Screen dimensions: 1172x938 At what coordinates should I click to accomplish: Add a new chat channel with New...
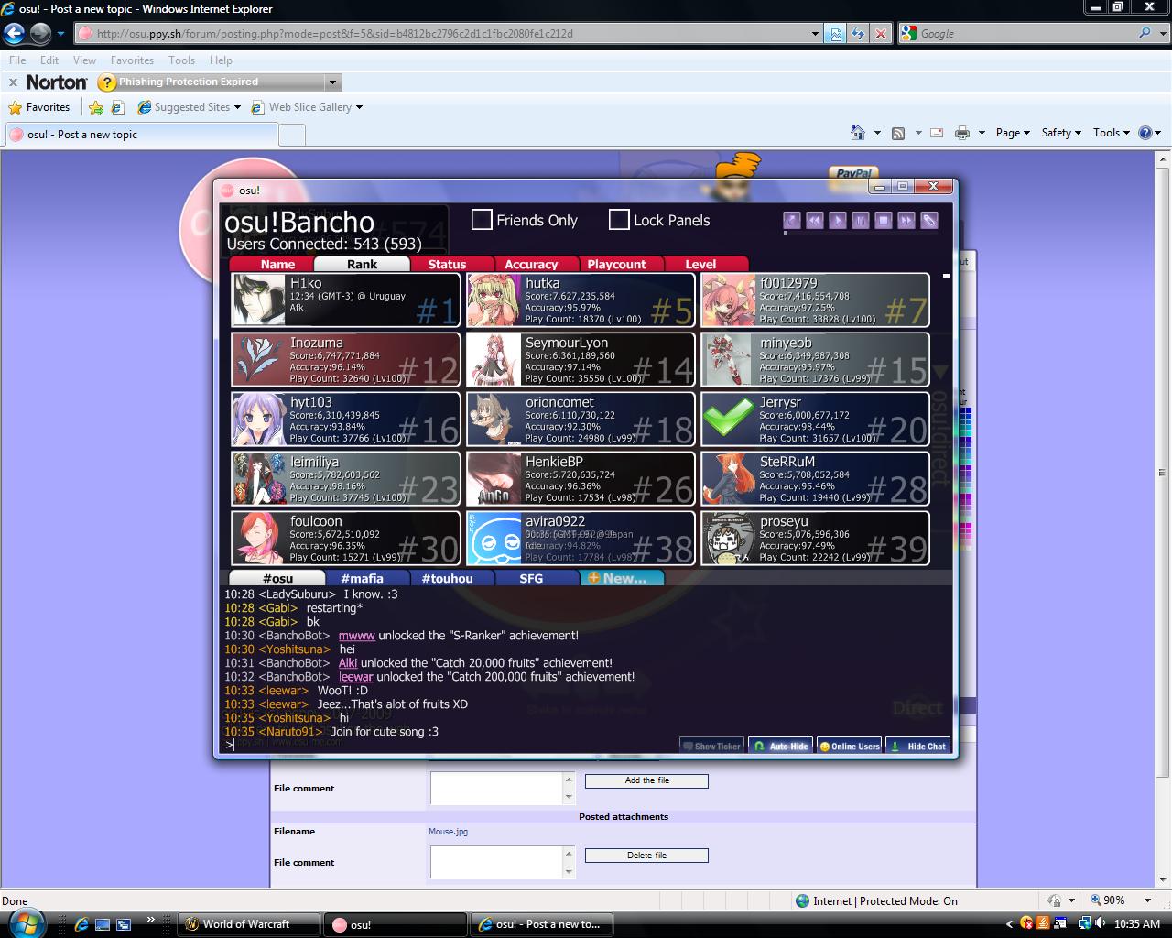coord(623,578)
